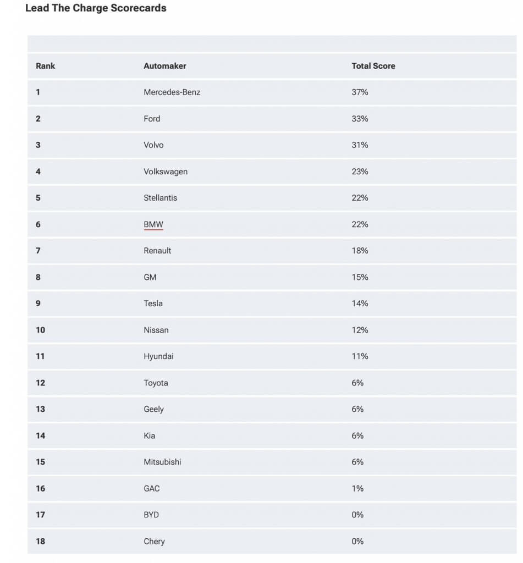Select the Toyota entry

156,383
